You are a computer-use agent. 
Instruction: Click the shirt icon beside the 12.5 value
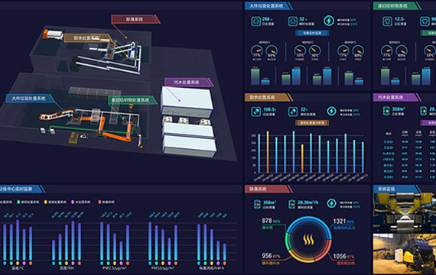pyautogui.click(x=387, y=21)
